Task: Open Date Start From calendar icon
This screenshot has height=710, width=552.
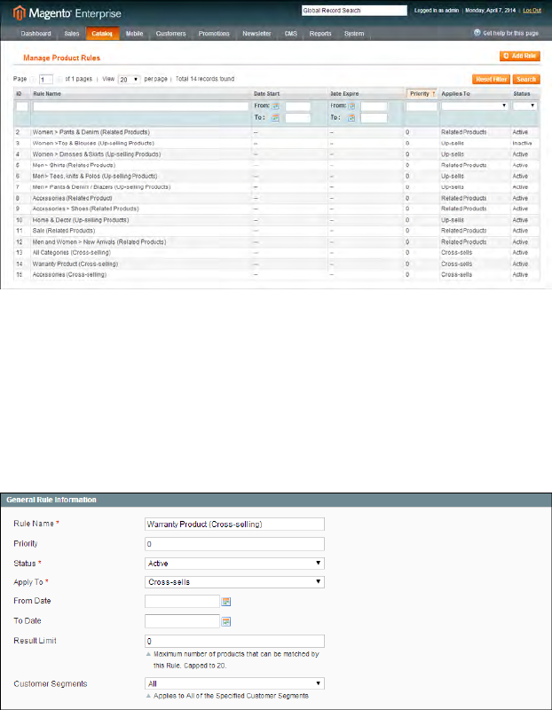Action: (275, 106)
